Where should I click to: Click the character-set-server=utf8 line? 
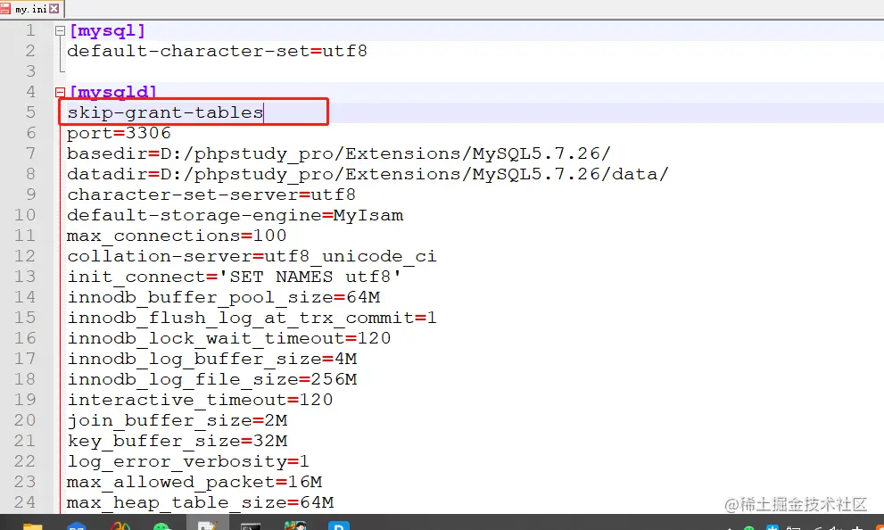tap(211, 195)
